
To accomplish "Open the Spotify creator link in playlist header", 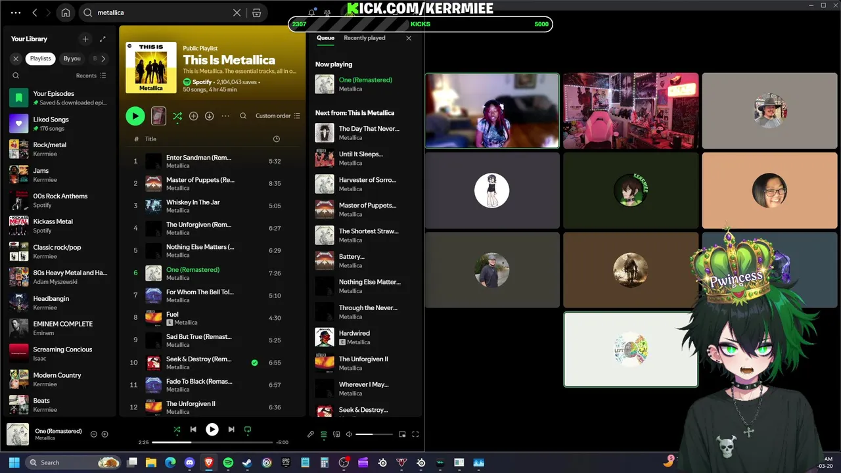I will pos(202,82).
